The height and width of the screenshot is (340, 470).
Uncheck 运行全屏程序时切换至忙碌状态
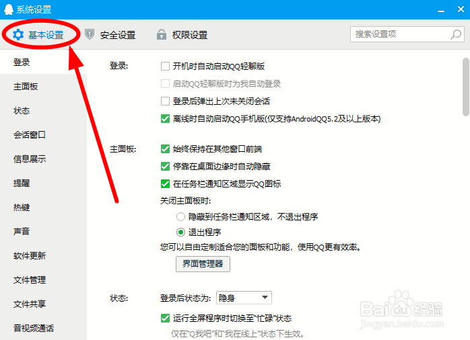click(165, 318)
